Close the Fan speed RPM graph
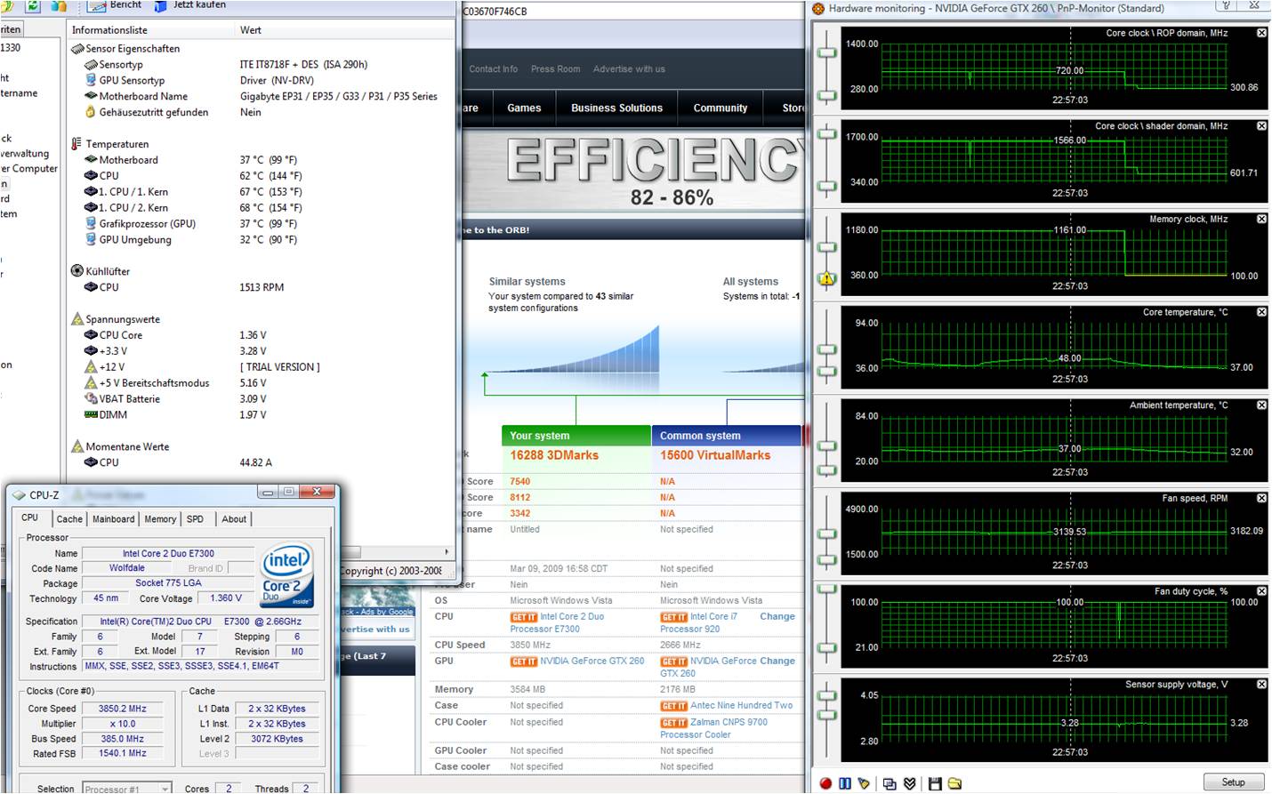Image resolution: width=1272 pixels, height=794 pixels. click(x=1261, y=498)
